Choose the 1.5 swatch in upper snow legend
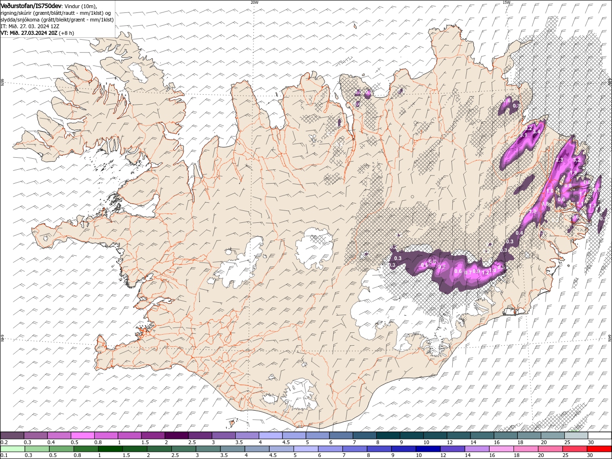612x459 pixels. pyautogui.click(x=153, y=436)
